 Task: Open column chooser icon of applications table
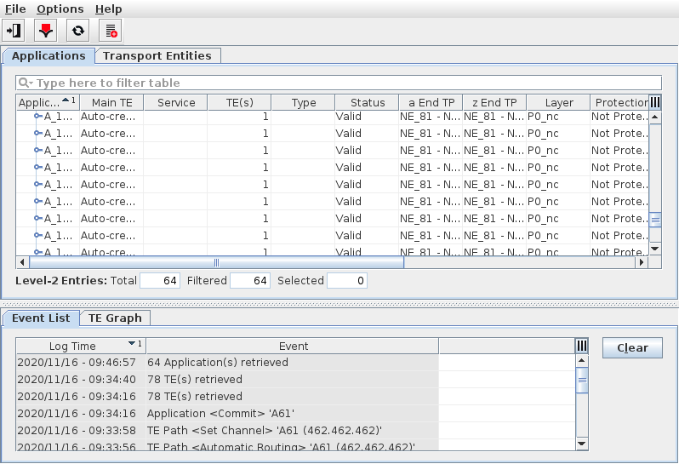point(655,102)
